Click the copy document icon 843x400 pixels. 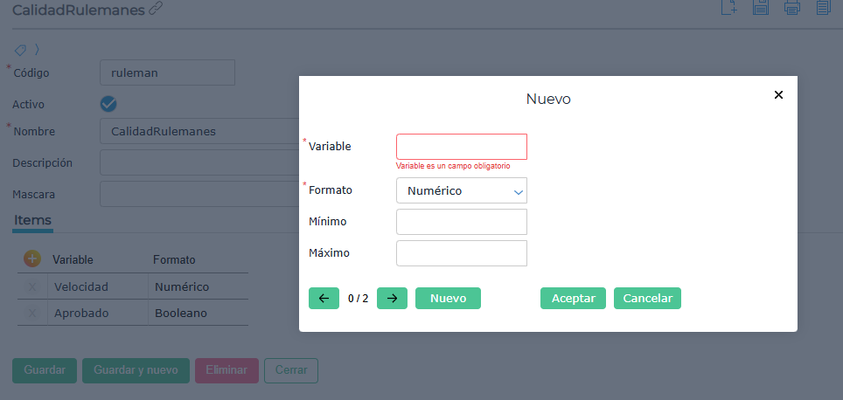coord(823,8)
